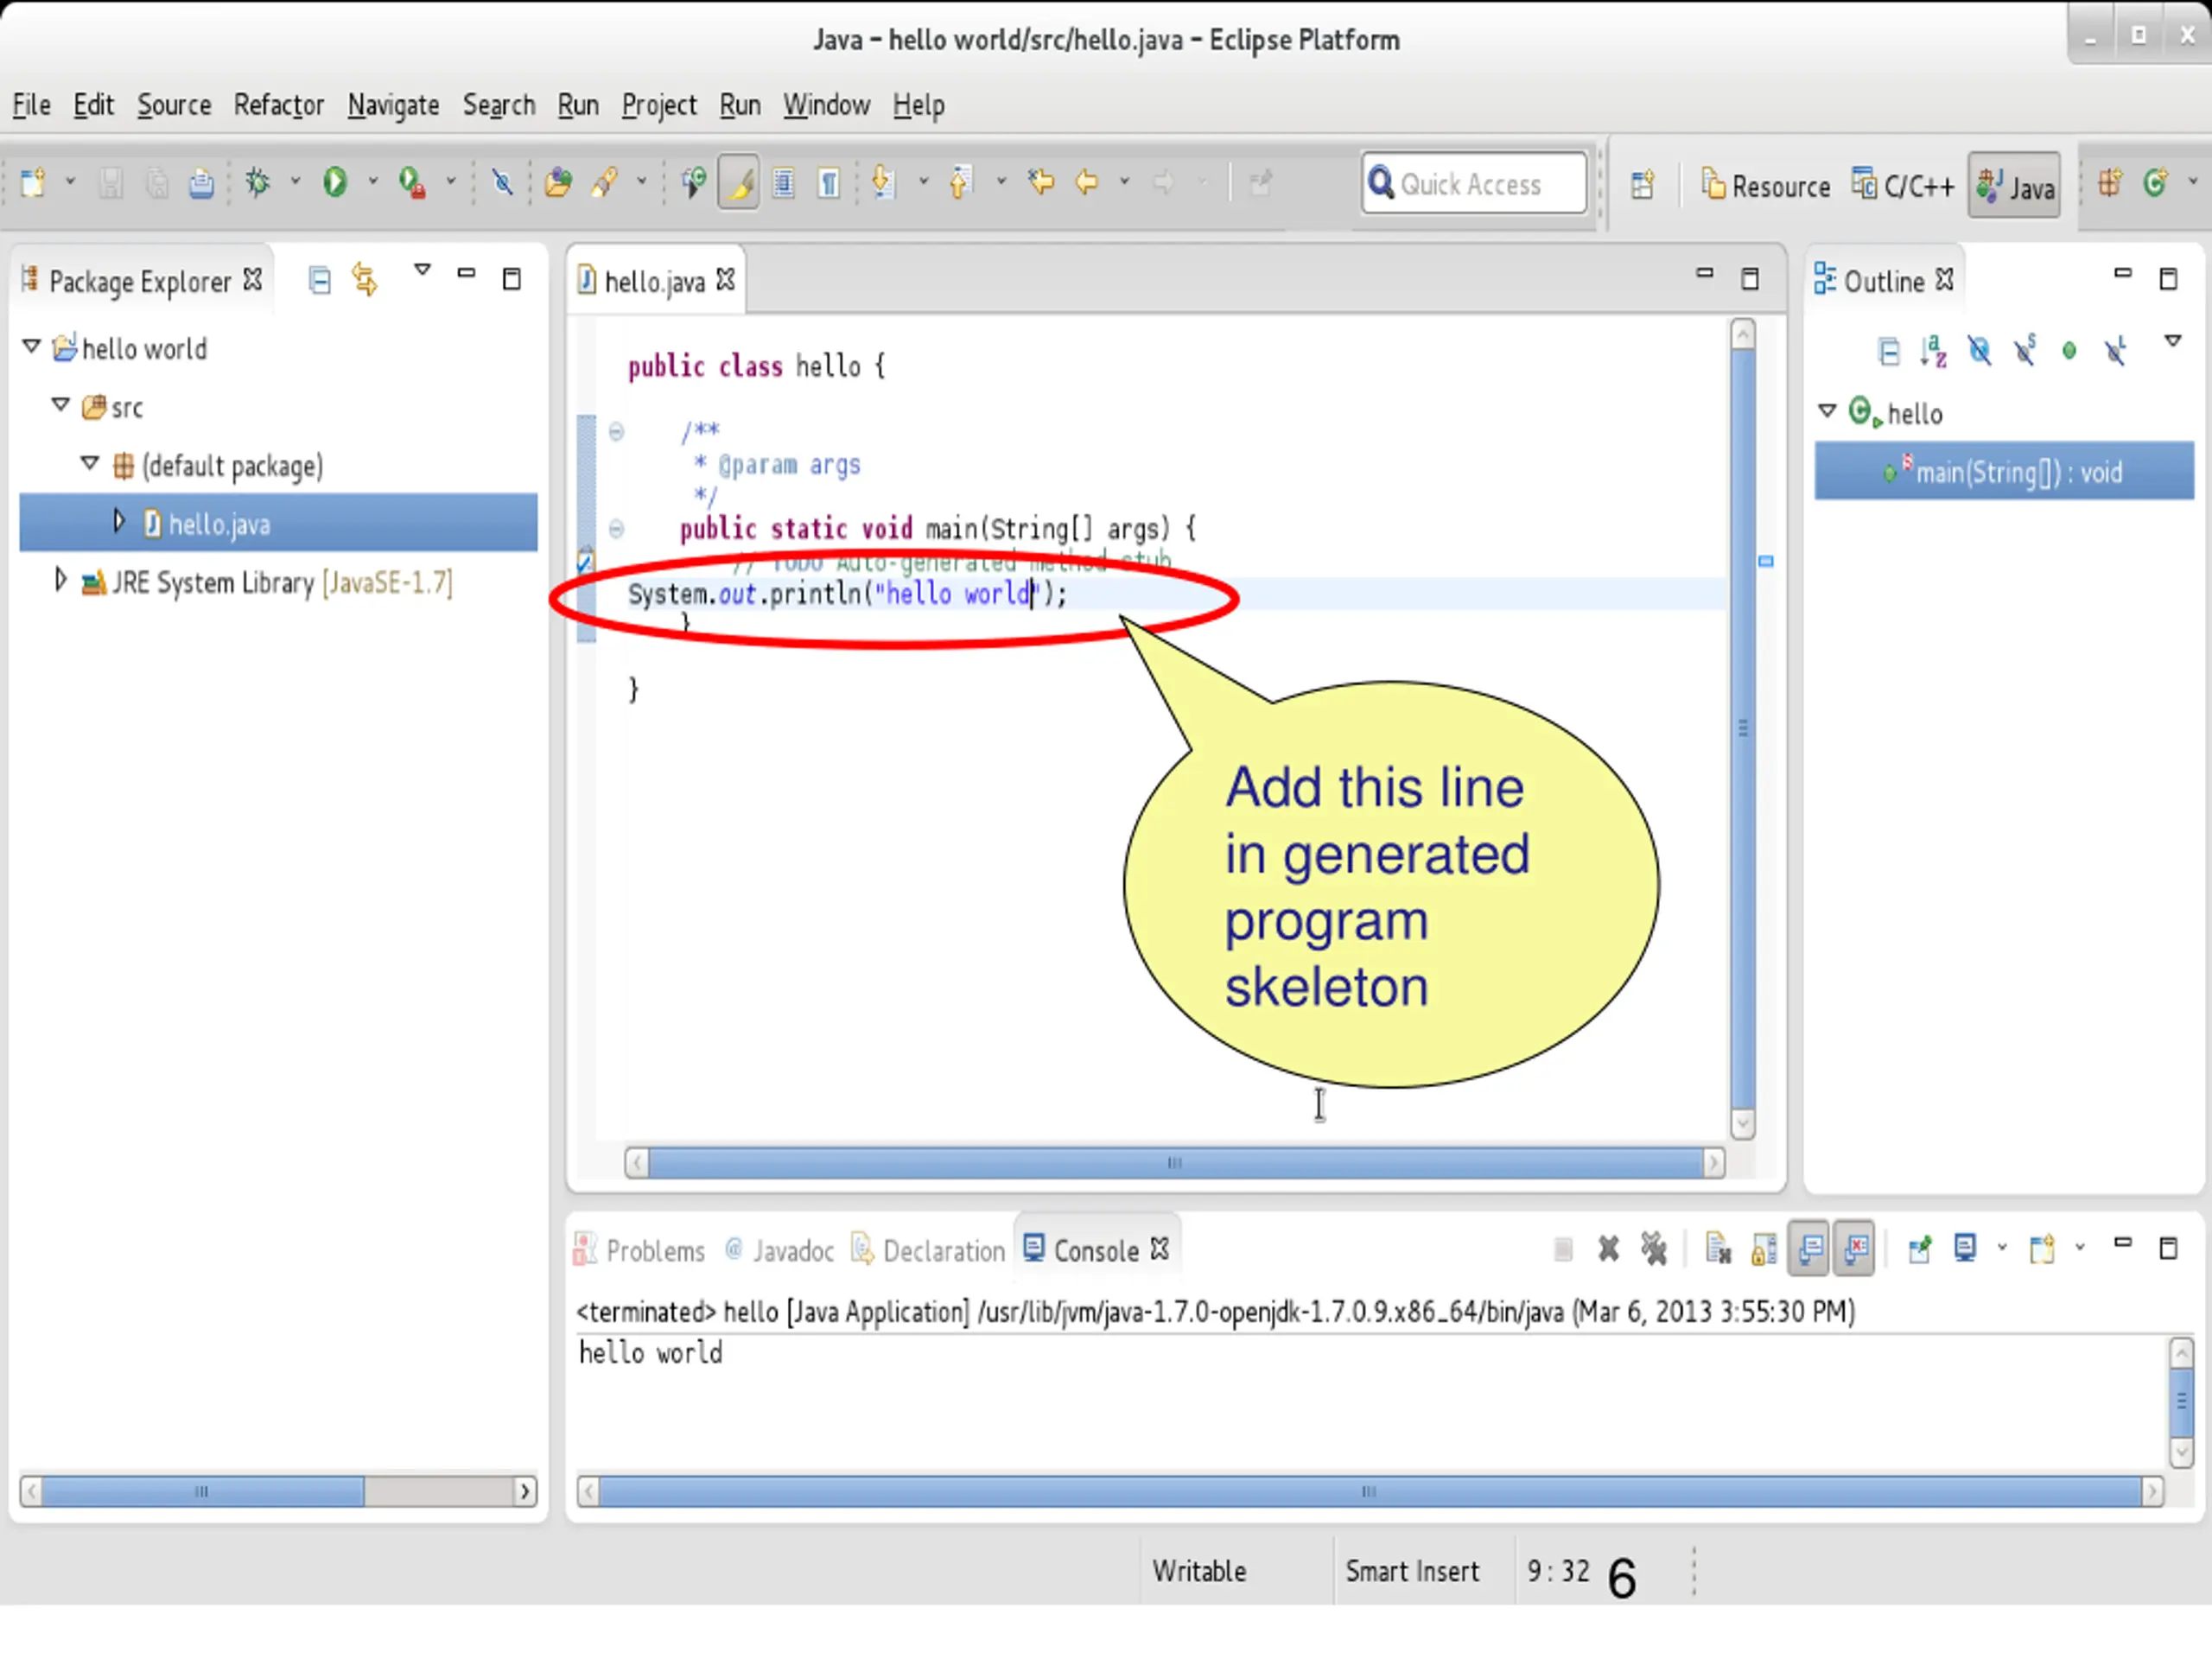This screenshot has width=2212, height=1659.
Task: Switch to the C/C++ perspective
Action: pos(1901,186)
